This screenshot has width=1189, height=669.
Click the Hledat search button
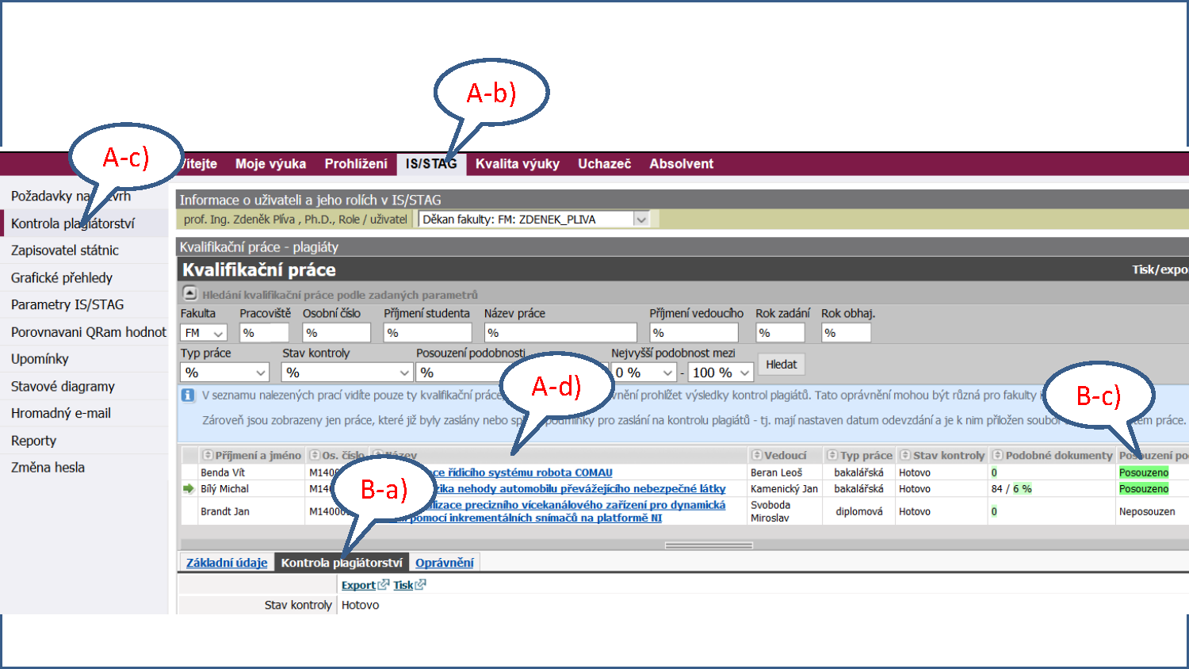782,365
